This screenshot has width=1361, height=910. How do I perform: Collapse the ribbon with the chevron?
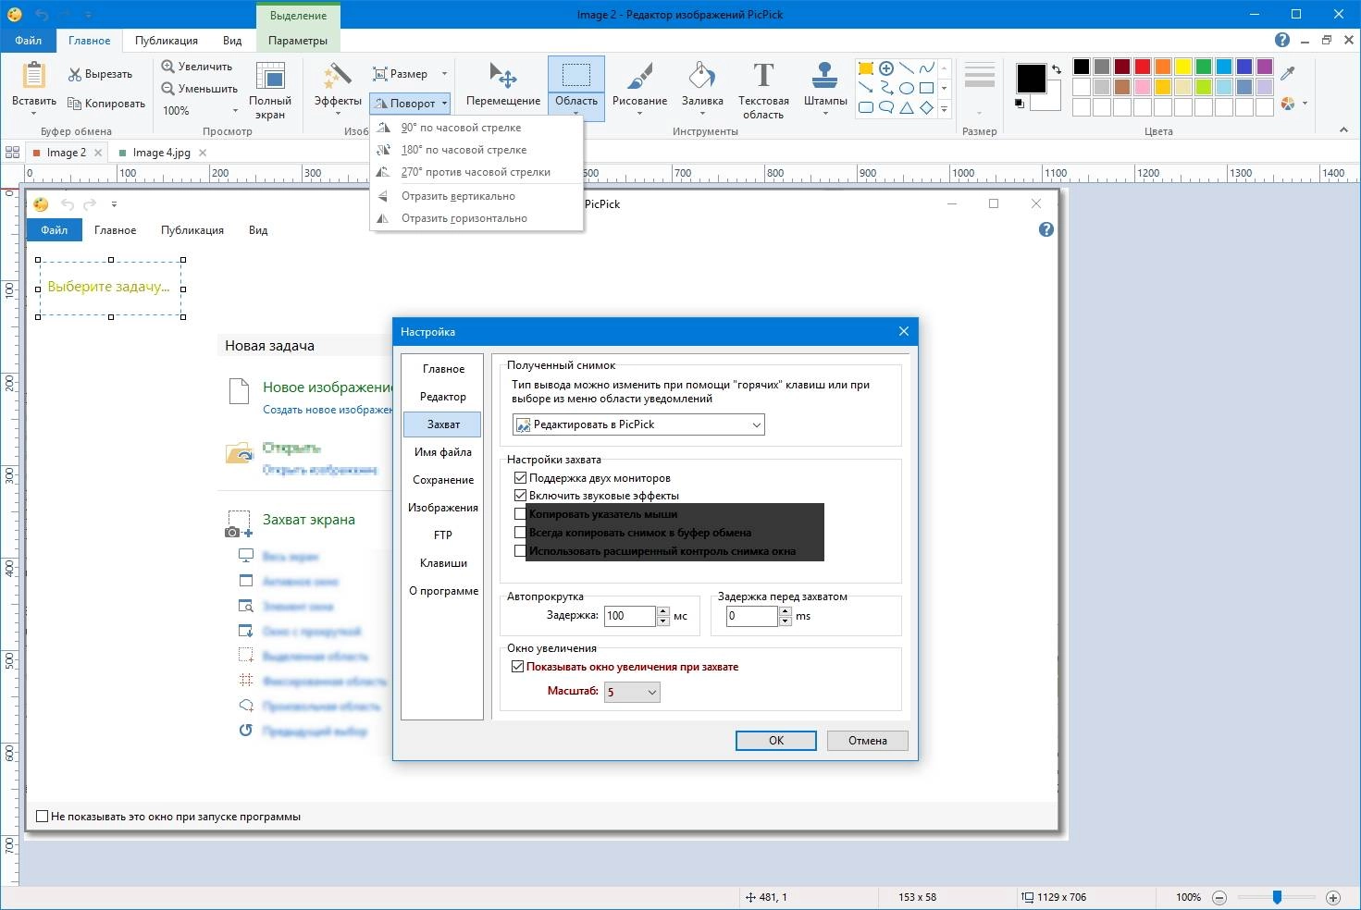click(1343, 130)
